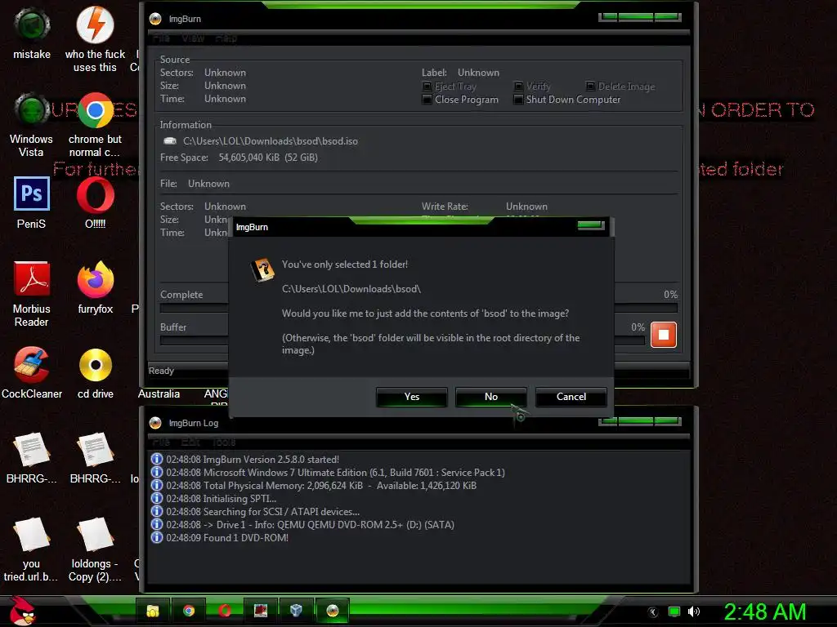The width and height of the screenshot is (837, 627).
Task: Select the 'Australia' desktop item label
Action: 159,394
